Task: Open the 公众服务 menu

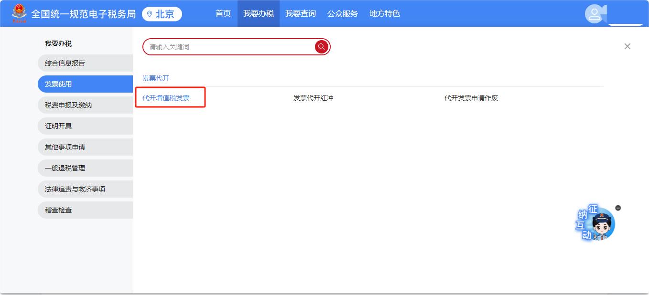Action: [x=342, y=13]
